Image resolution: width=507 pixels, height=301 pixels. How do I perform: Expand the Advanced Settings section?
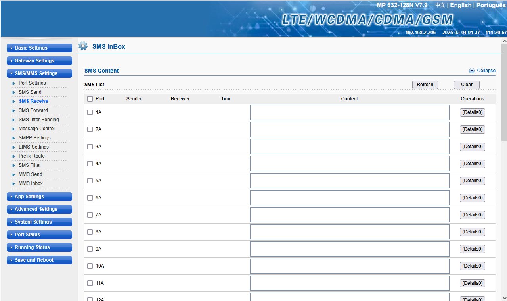[x=39, y=209]
